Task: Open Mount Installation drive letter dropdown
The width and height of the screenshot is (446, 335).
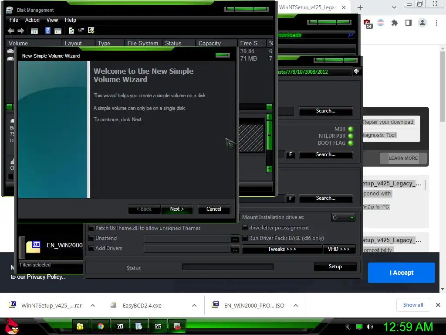Action: point(343,217)
